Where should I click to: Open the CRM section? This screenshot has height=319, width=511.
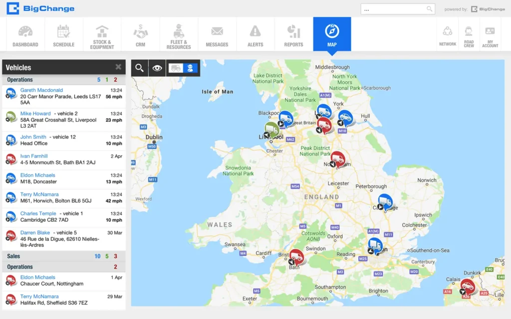[140, 35]
